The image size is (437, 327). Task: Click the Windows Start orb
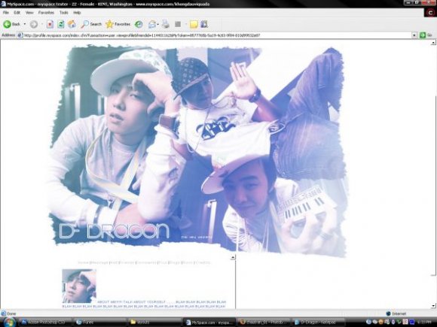pos(9,322)
